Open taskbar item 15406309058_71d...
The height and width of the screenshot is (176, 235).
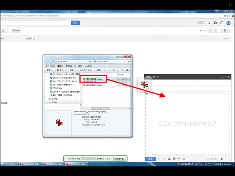point(30,164)
